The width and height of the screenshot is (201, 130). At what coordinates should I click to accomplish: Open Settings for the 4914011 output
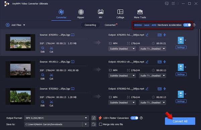coord(181,74)
